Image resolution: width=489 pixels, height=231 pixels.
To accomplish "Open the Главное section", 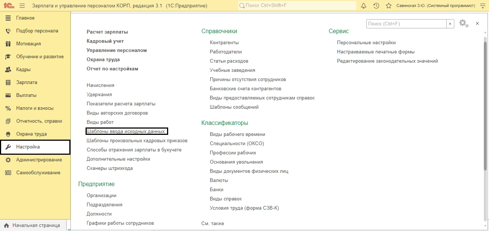I will pos(25,18).
